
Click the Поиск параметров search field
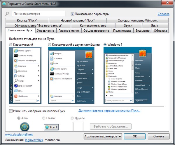tap(39, 14)
